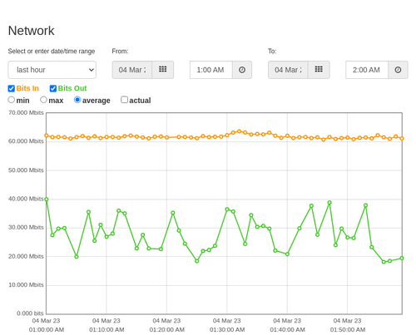Click the Bits Out green legend label
This screenshot has width=416, height=335.
(72, 88)
